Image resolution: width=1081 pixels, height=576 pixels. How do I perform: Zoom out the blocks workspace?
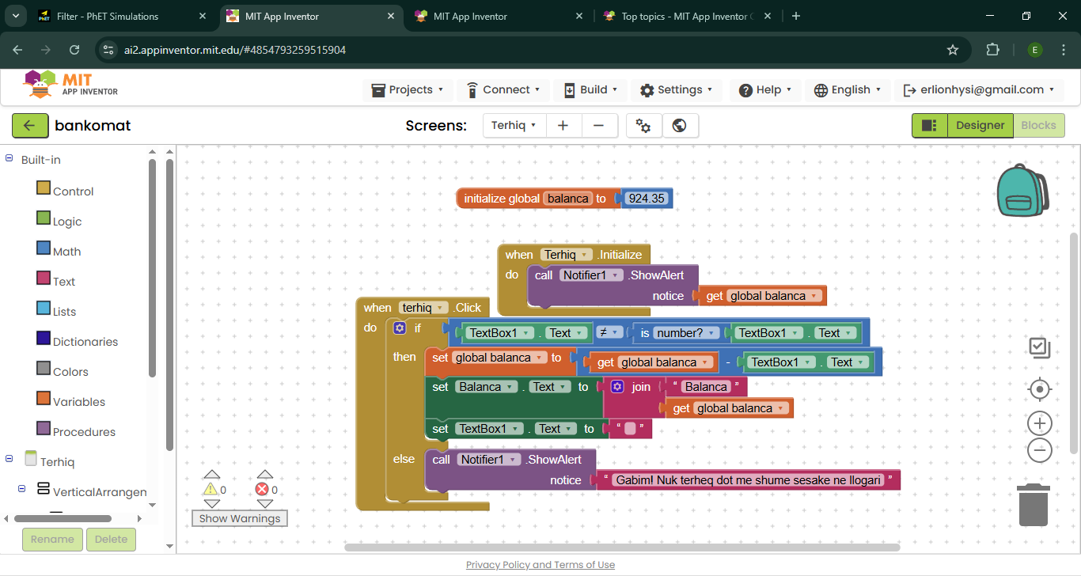pyautogui.click(x=1039, y=451)
